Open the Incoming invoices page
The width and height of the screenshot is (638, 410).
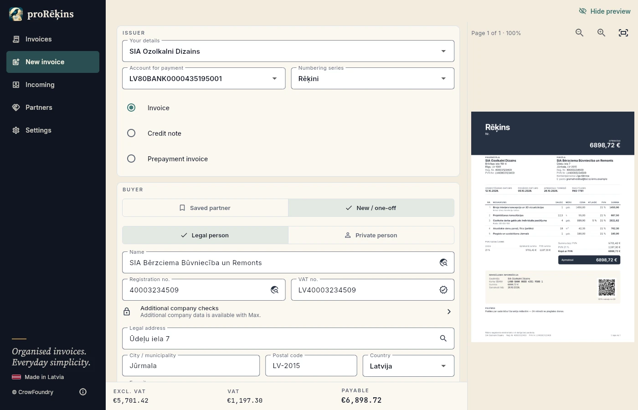(x=53, y=85)
